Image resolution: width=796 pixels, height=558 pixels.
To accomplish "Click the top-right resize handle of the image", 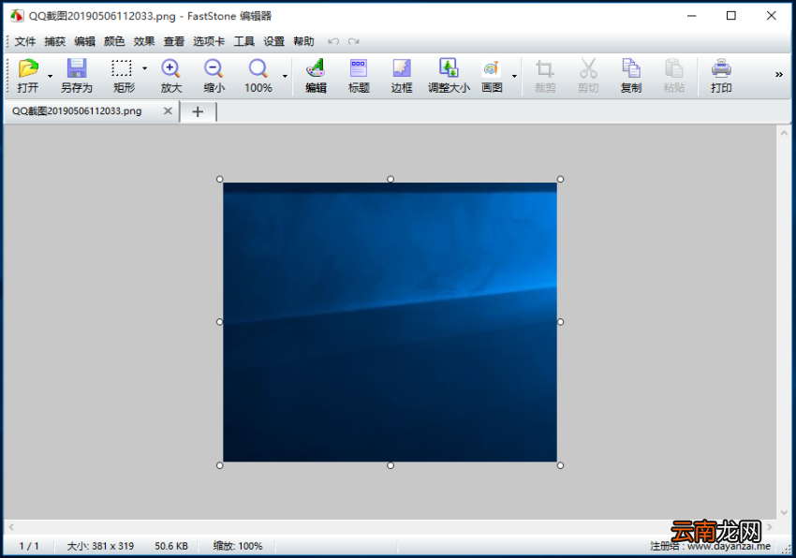I will [x=560, y=179].
